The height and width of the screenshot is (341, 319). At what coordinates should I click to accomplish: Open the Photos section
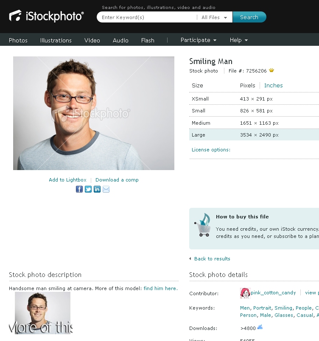click(18, 40)
